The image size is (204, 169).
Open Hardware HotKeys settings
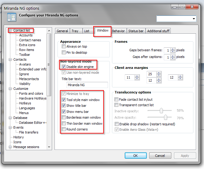(33, 98)
